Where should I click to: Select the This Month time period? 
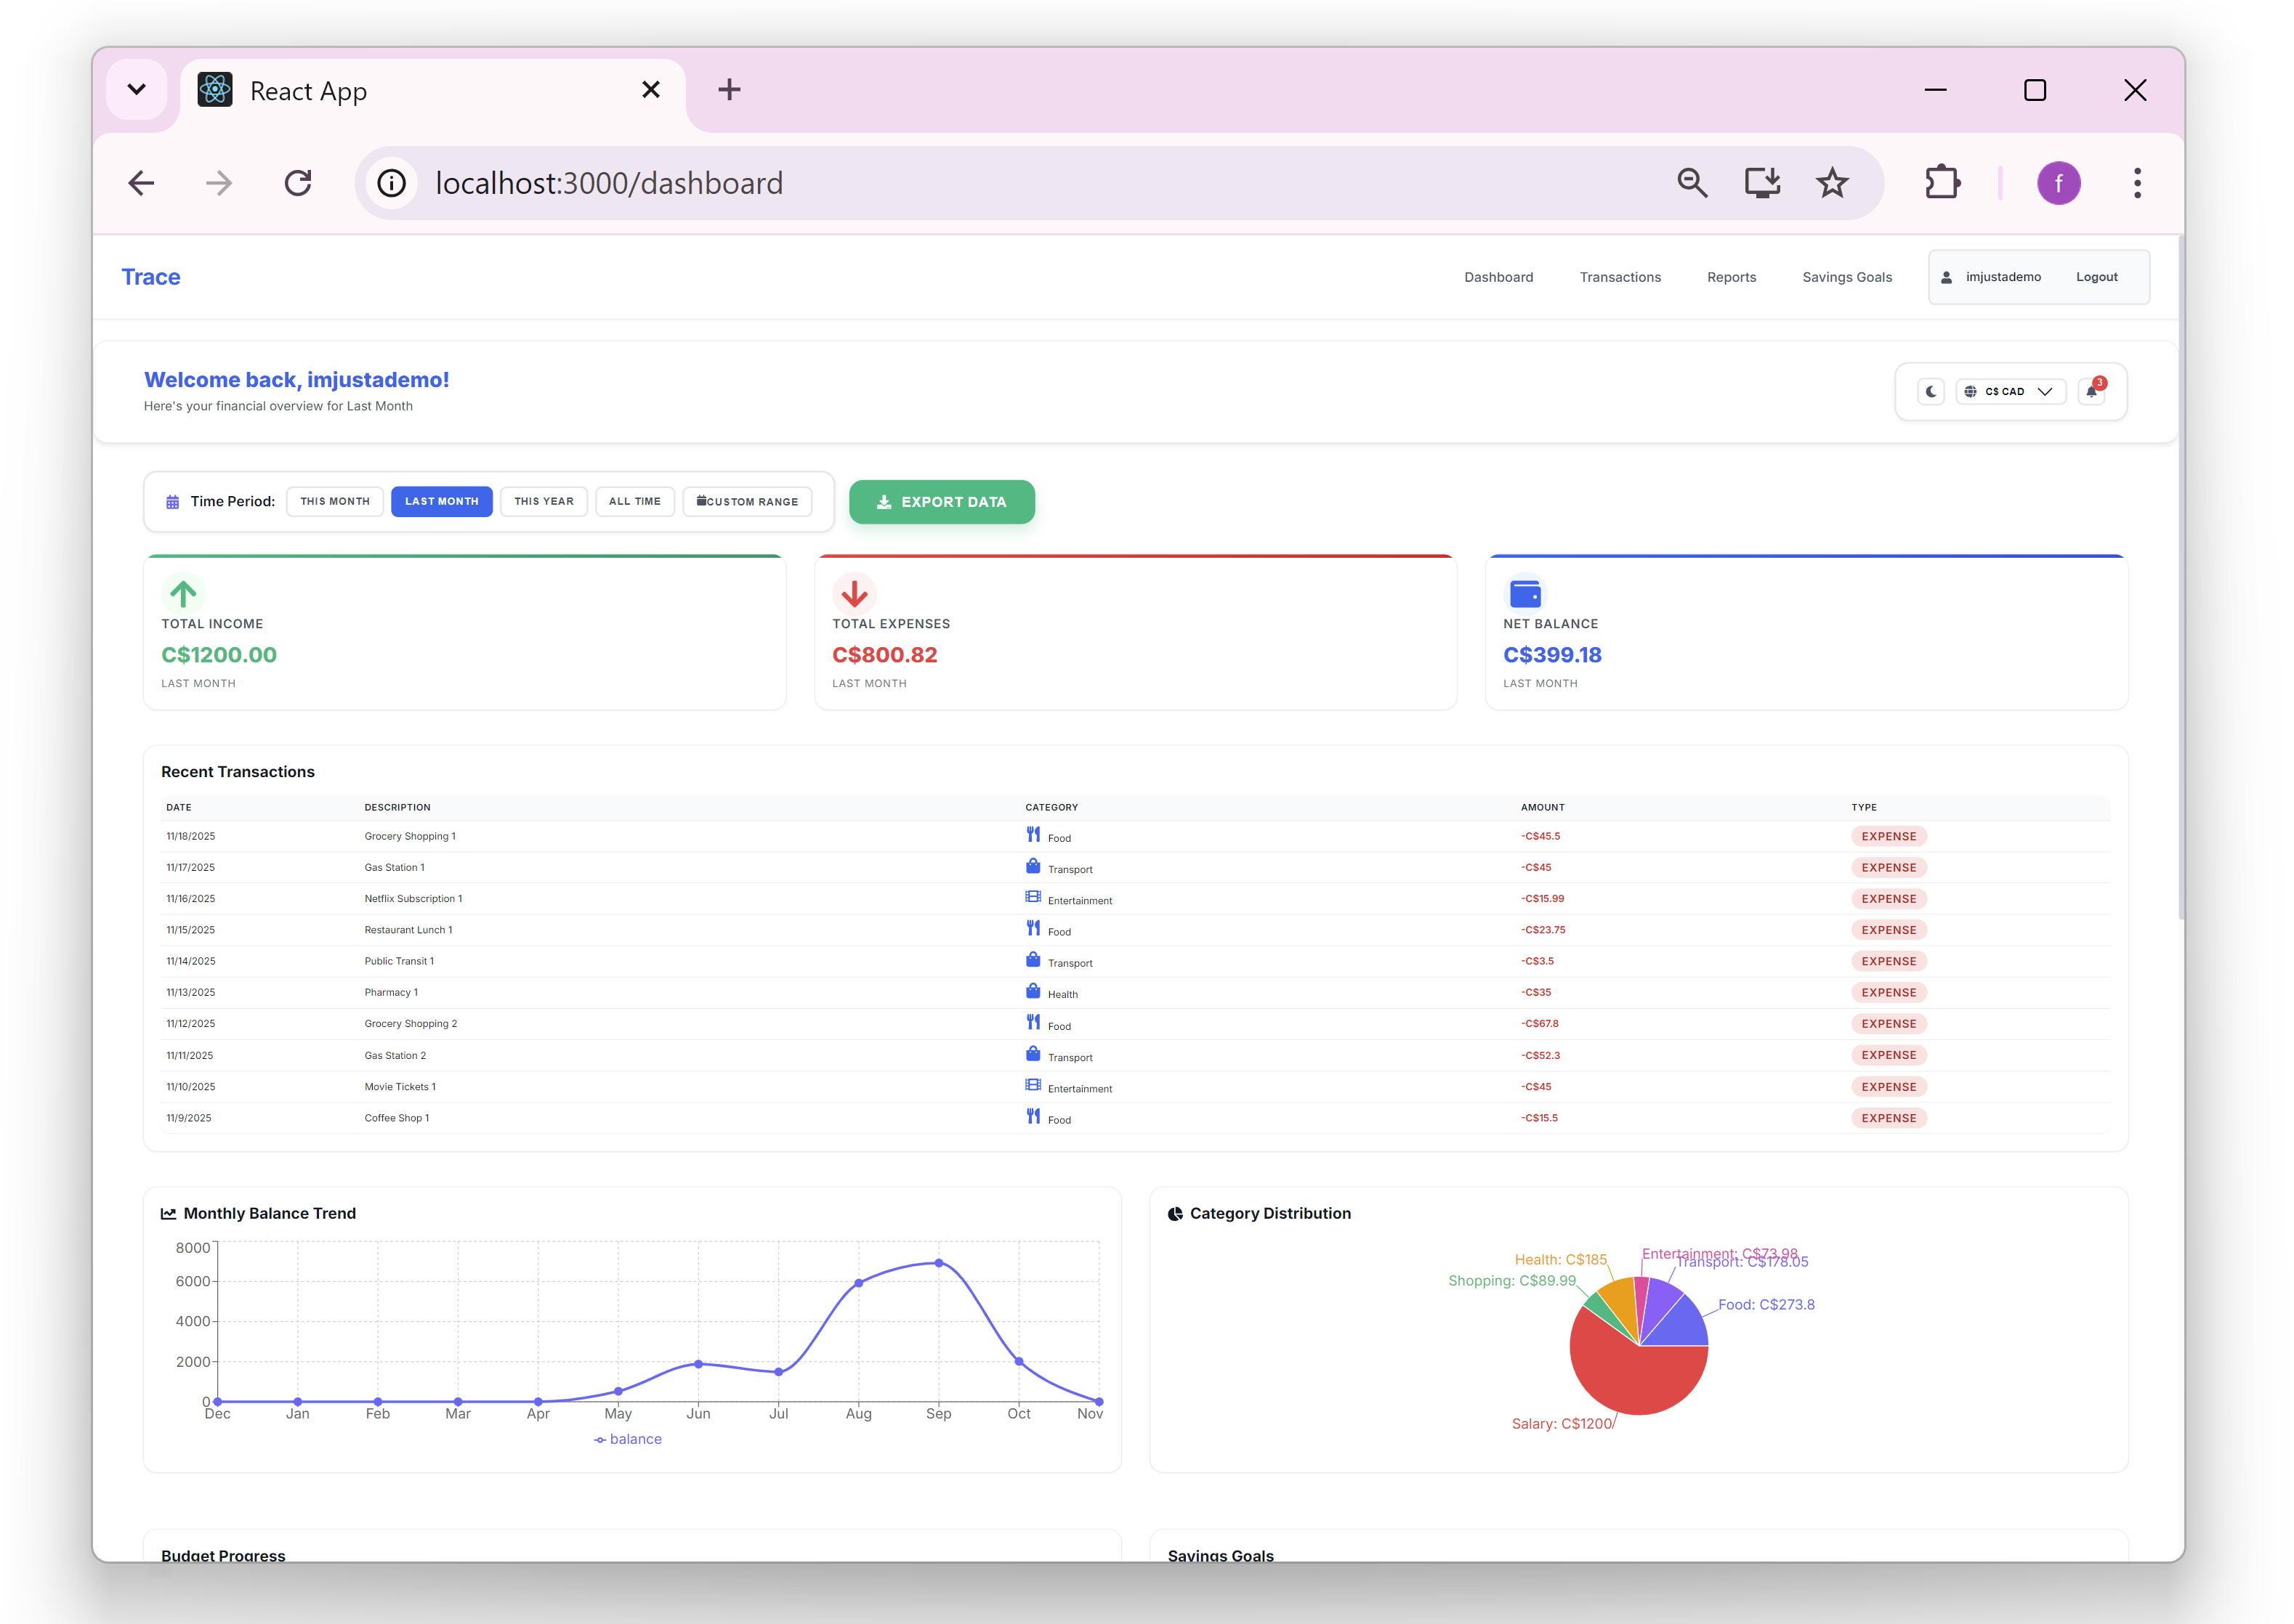pyautogui.click(x=334, y=501)
